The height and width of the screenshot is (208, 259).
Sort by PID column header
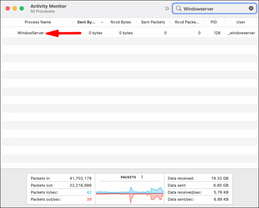tap(214, 22)
